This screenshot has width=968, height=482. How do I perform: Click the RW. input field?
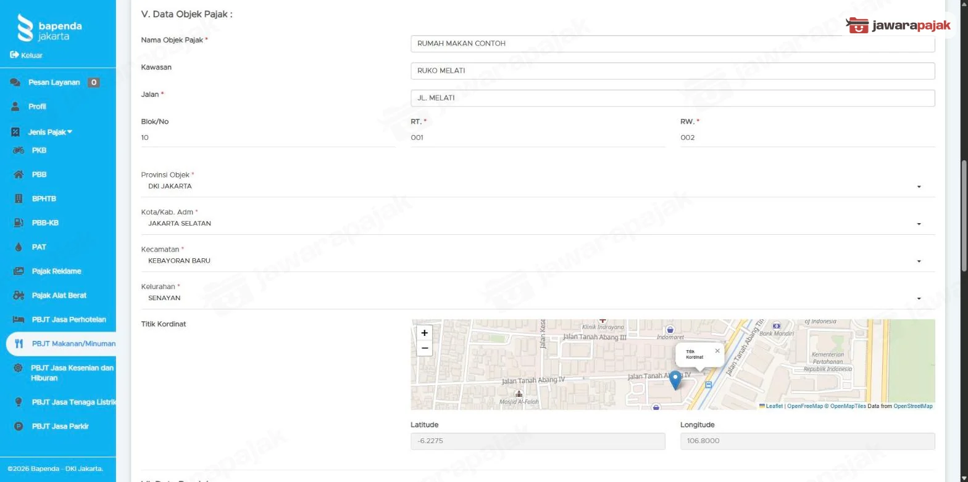pyautogui.click(x=807, y=138)
